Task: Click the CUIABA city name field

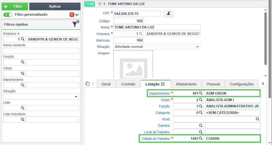Action: [233, 138]
